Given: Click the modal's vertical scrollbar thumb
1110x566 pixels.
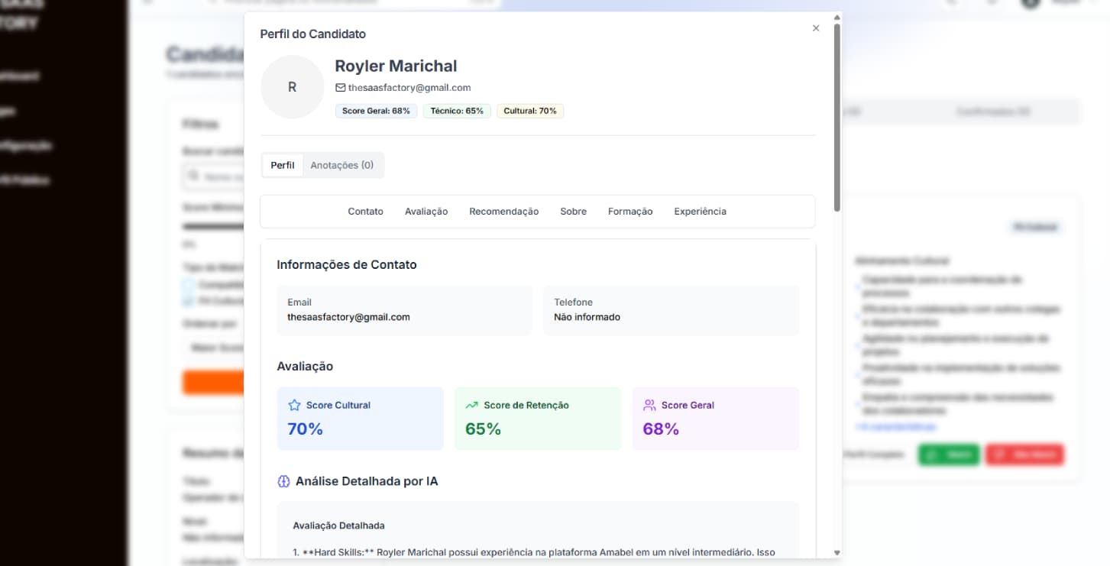Looking at the screenshot, I should click(x=837, y=115).
